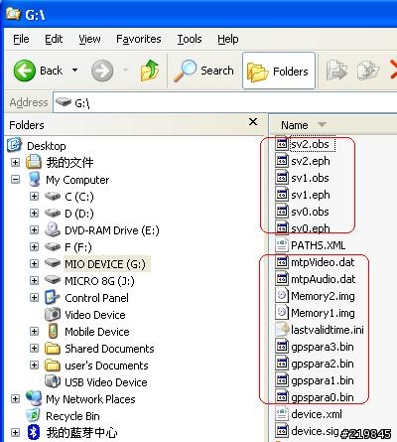
Task: Open the View menu
Action: click(89, 39)
